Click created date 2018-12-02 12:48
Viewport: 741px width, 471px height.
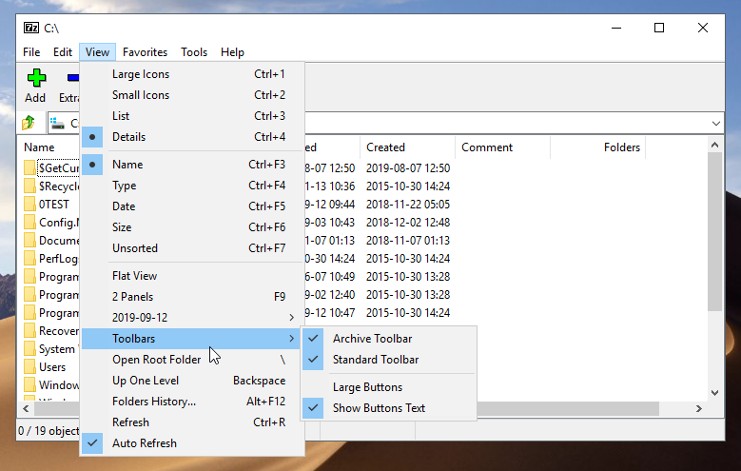[x=408, y=223]
